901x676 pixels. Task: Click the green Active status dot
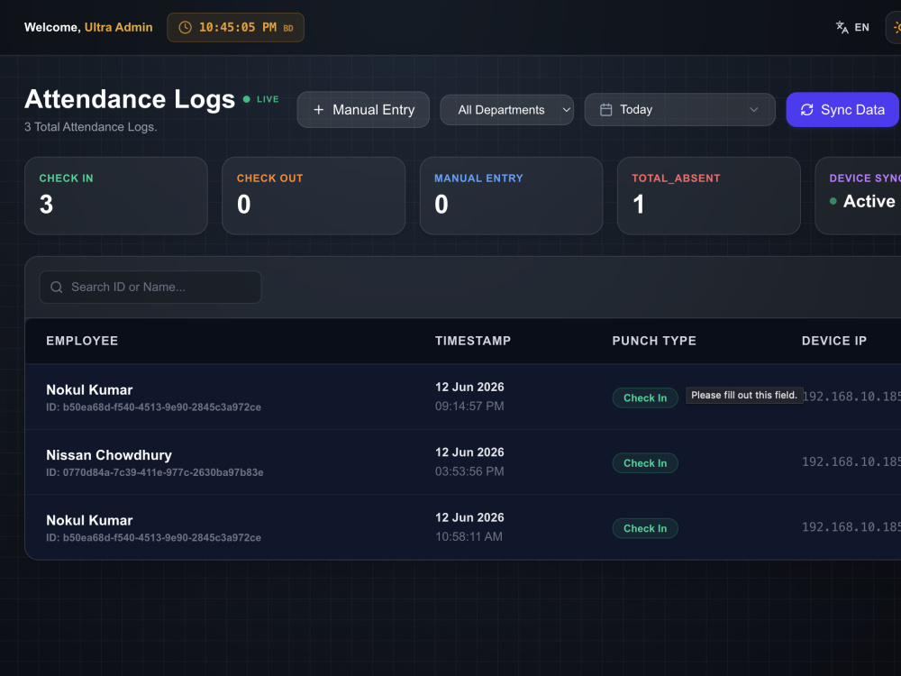833,201
